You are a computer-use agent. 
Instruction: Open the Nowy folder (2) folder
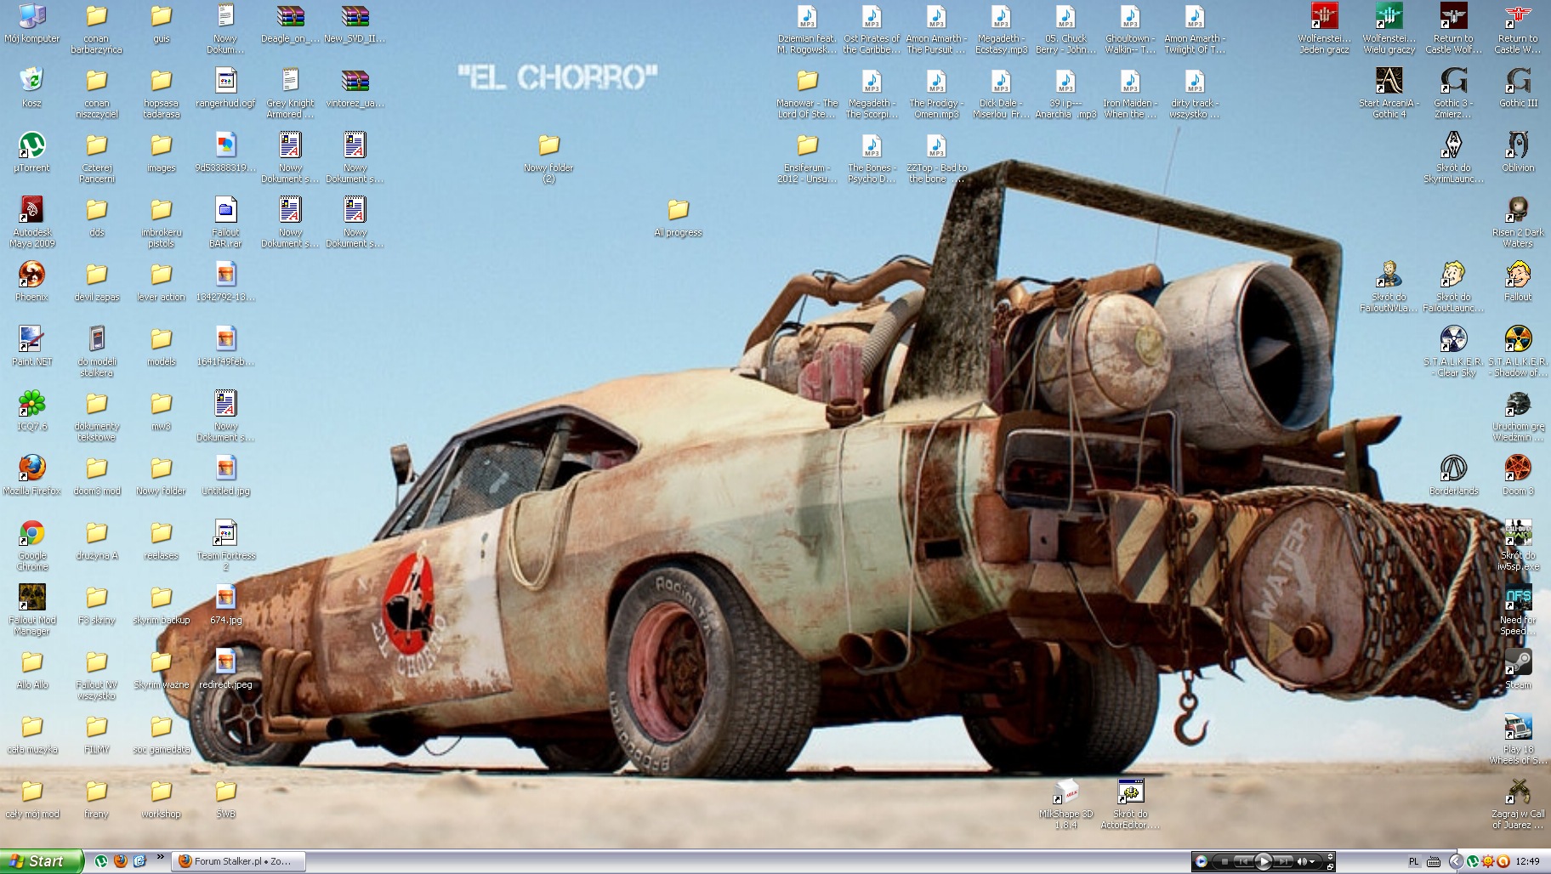pyautogui.click(x=548, y=157)
